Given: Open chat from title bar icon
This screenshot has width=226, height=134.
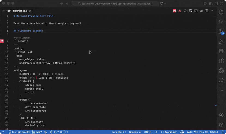Looking at the screenshot, I should 162,4.
